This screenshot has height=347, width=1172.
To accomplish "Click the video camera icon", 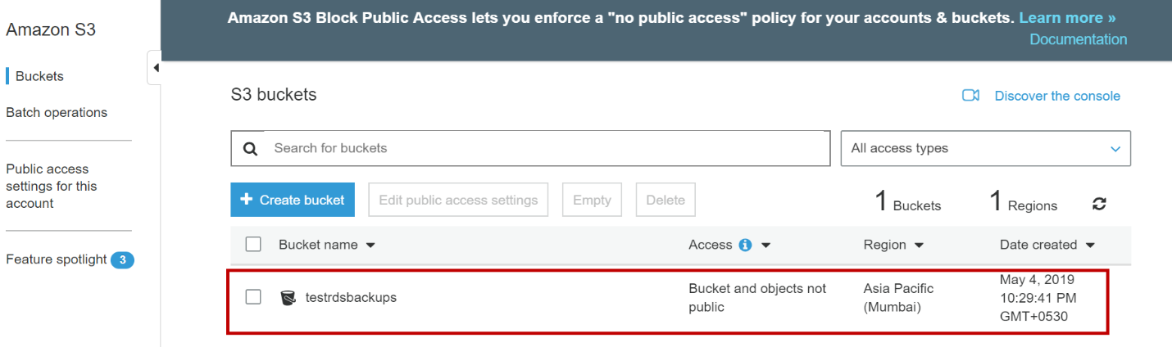I will coord(971,96).
